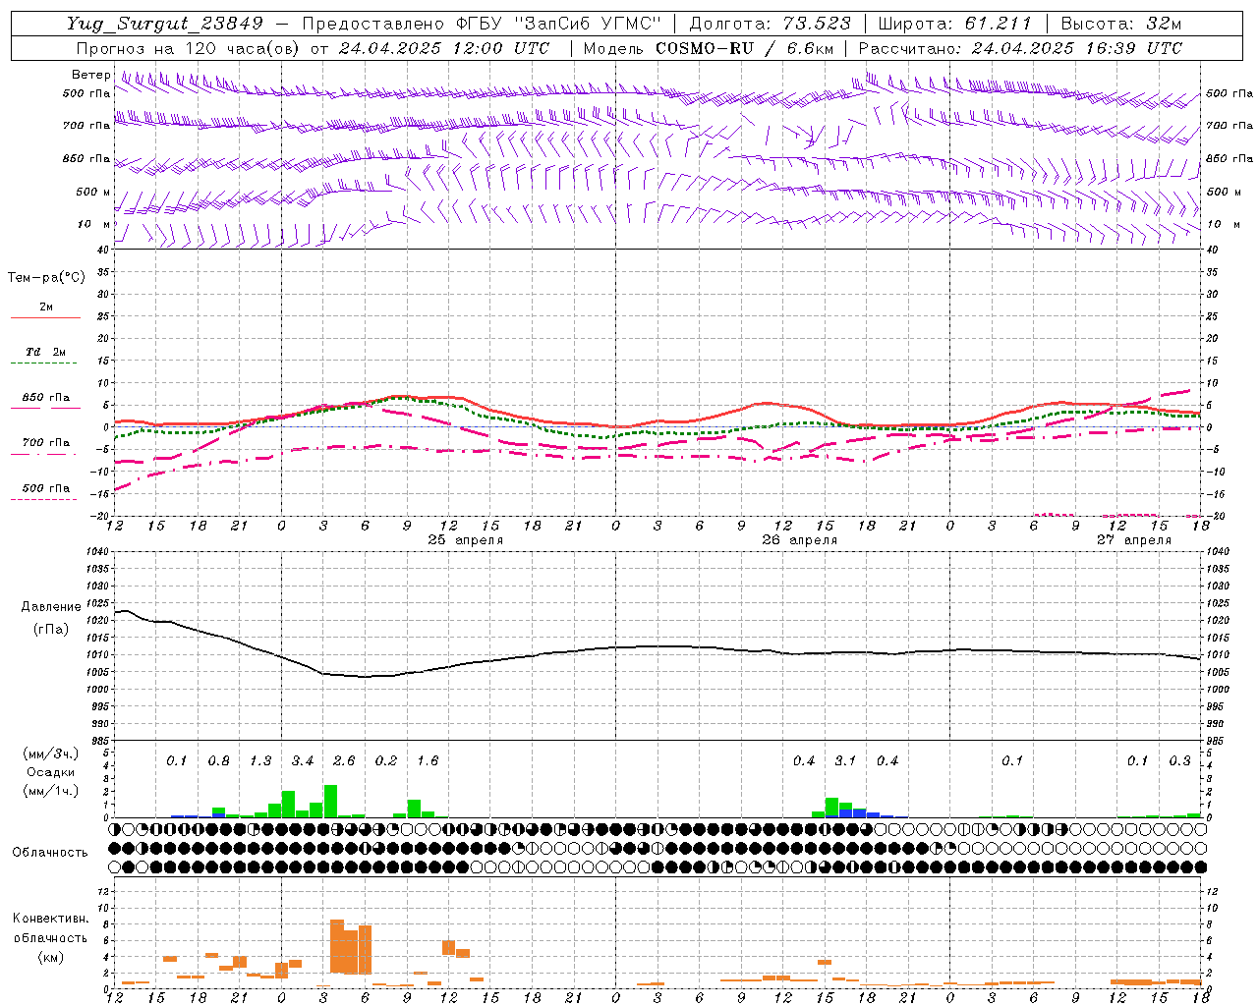Select the model label COSMO-RU / 6.6км

(745, 48)
